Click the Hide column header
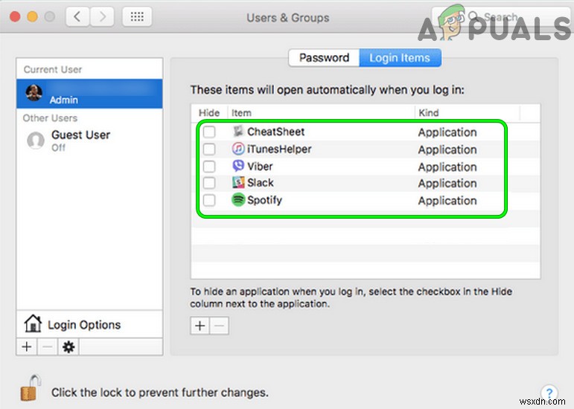The height and width of the screenshot is (409, 574). 209,113
